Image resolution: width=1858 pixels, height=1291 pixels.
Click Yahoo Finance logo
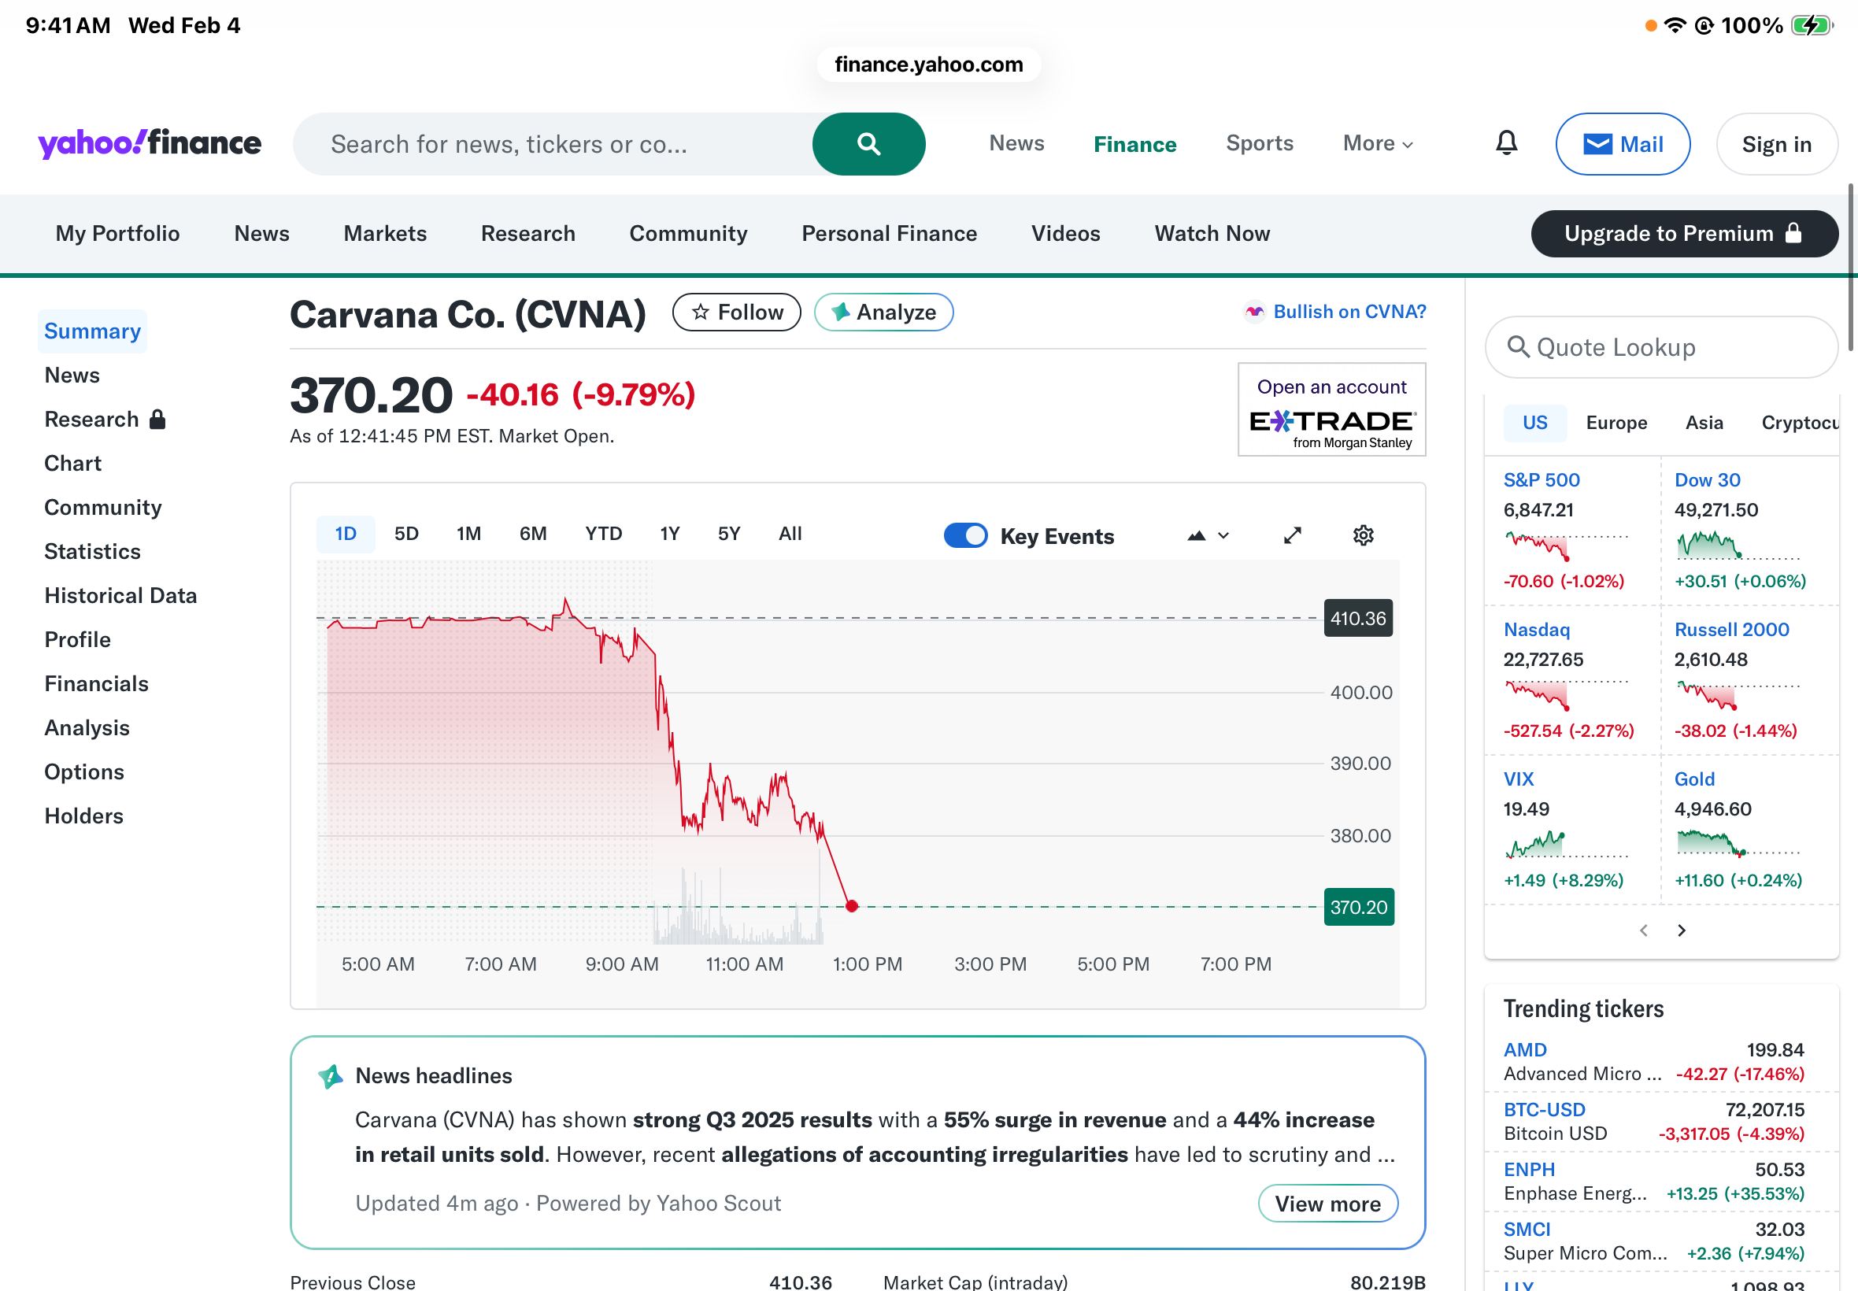pyautogui.click(x=150, y=144)
